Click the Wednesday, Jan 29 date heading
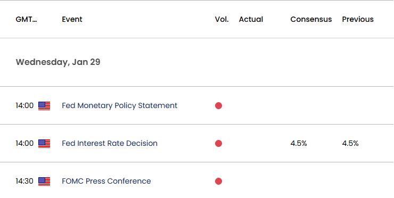394x198 pixels. point(58,62)
